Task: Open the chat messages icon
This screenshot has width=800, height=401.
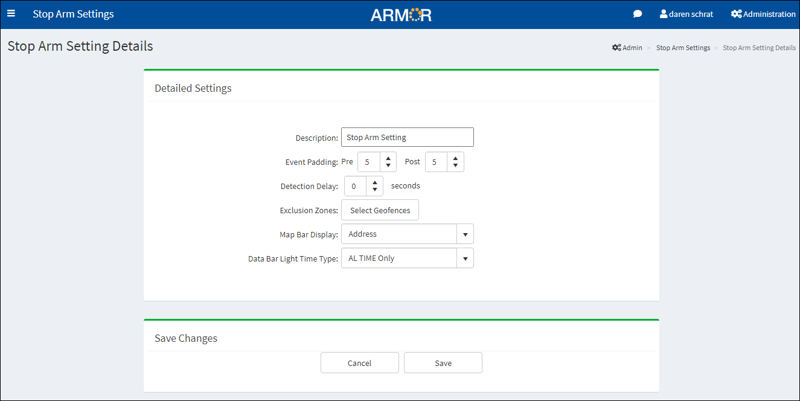Action: 638,14
